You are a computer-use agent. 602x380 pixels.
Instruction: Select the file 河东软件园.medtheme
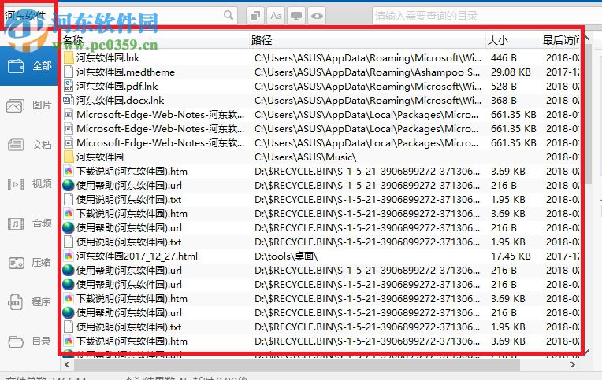click(x=125, y=72)
